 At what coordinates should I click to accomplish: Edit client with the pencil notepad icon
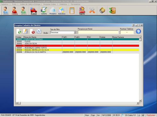click(25, 32)
